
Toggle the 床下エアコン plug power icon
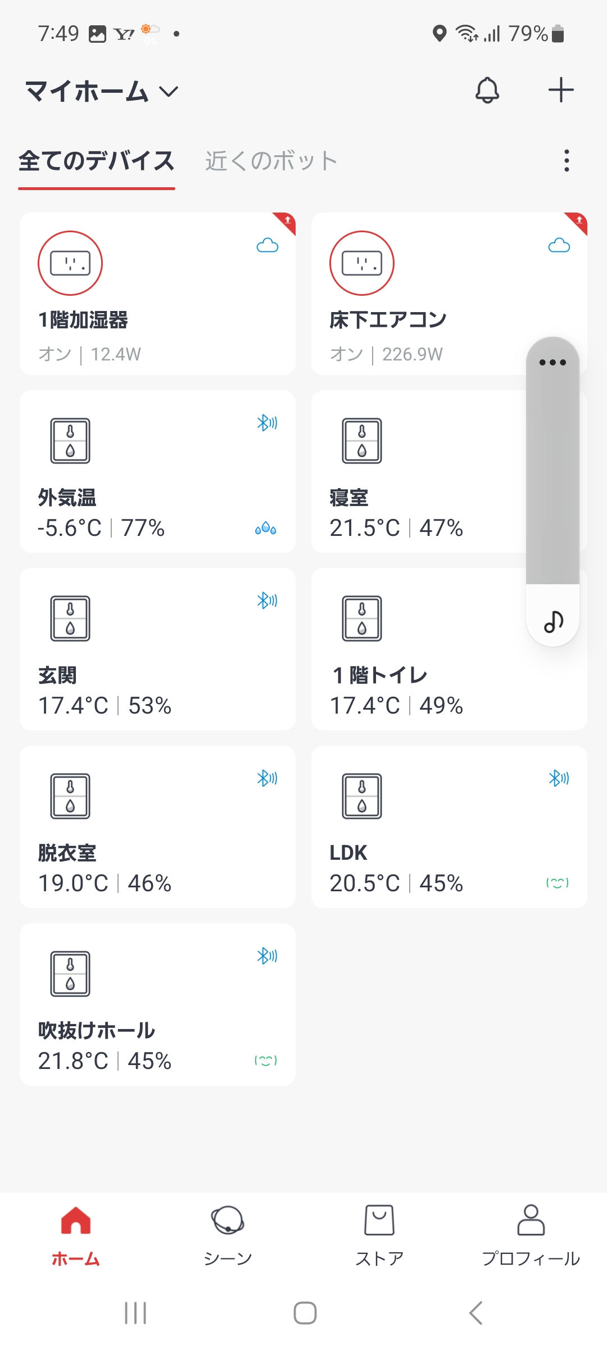tap(362, 263)
